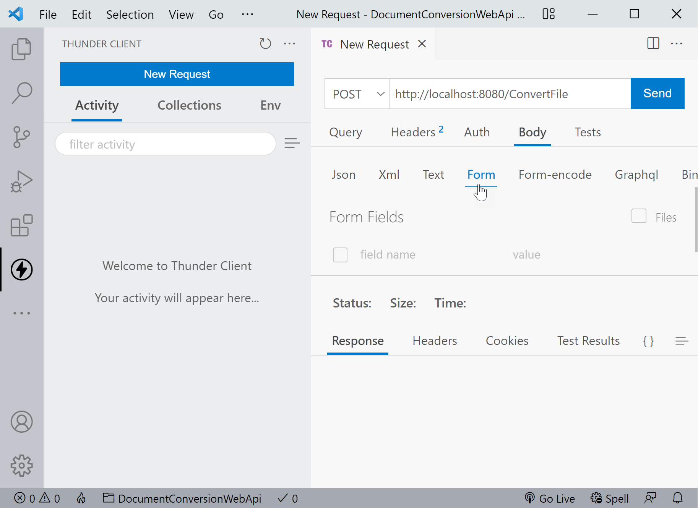Open the Thunder Client sidebar icon
This screenshot has width=698, height=508.
[x=22, y=270]
